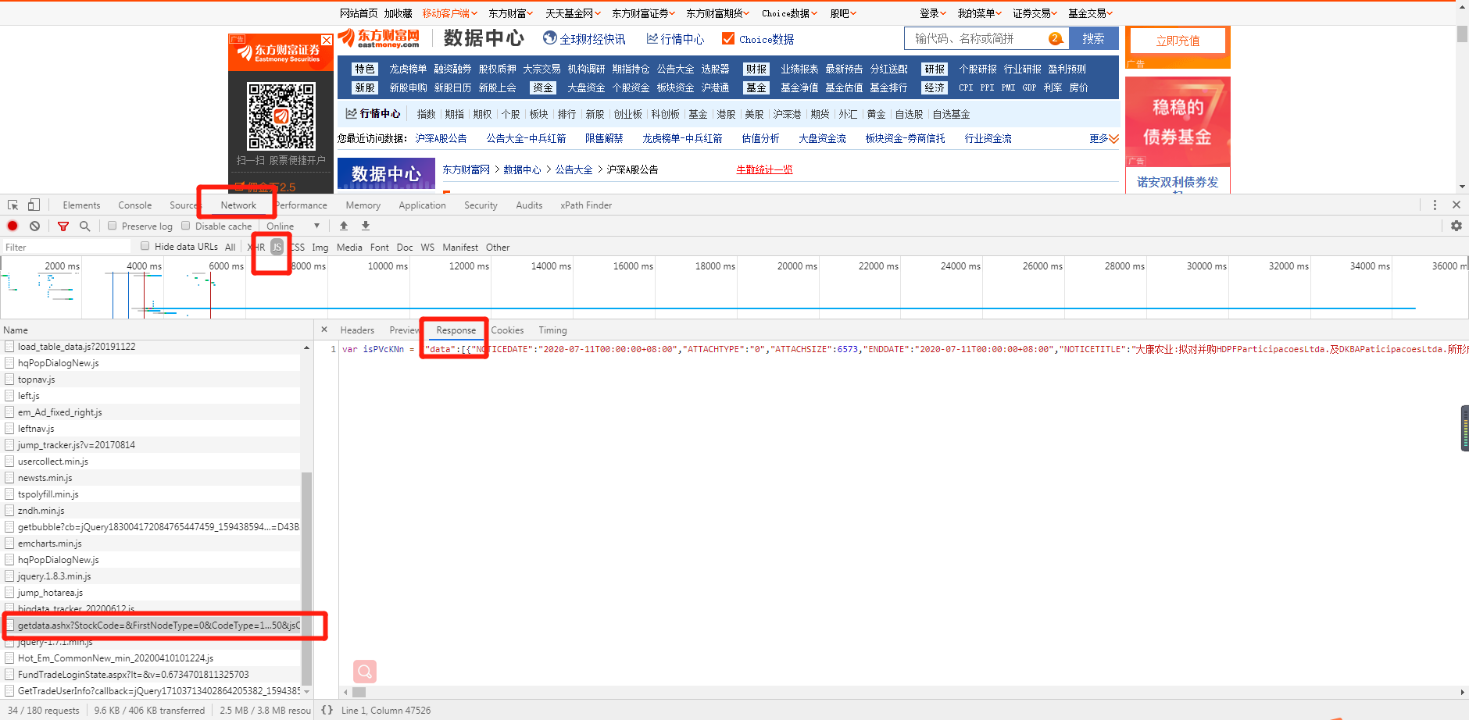Screen dimensions: 1469x720
Task: Click the 10000 ms timeline marker
Action: (388, 266)
